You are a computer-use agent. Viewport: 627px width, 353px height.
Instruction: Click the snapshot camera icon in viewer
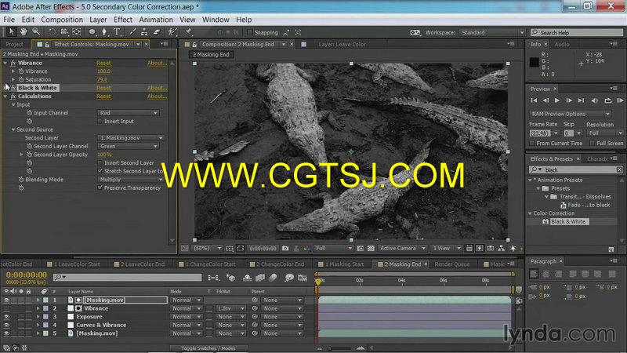[x=285, y=249]
